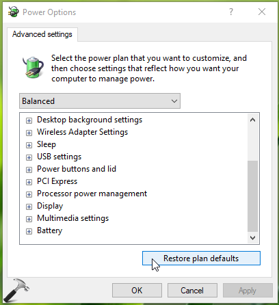
Task: Expand the Sleep plus icon
Action: [x=29, y=145]
